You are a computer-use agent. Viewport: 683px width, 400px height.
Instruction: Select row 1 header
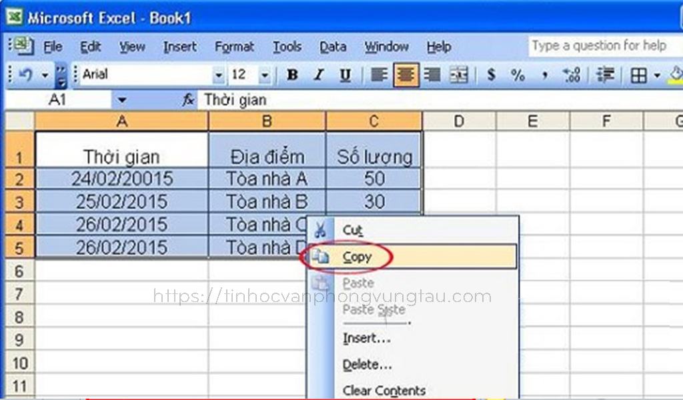[x=19, y=149]
